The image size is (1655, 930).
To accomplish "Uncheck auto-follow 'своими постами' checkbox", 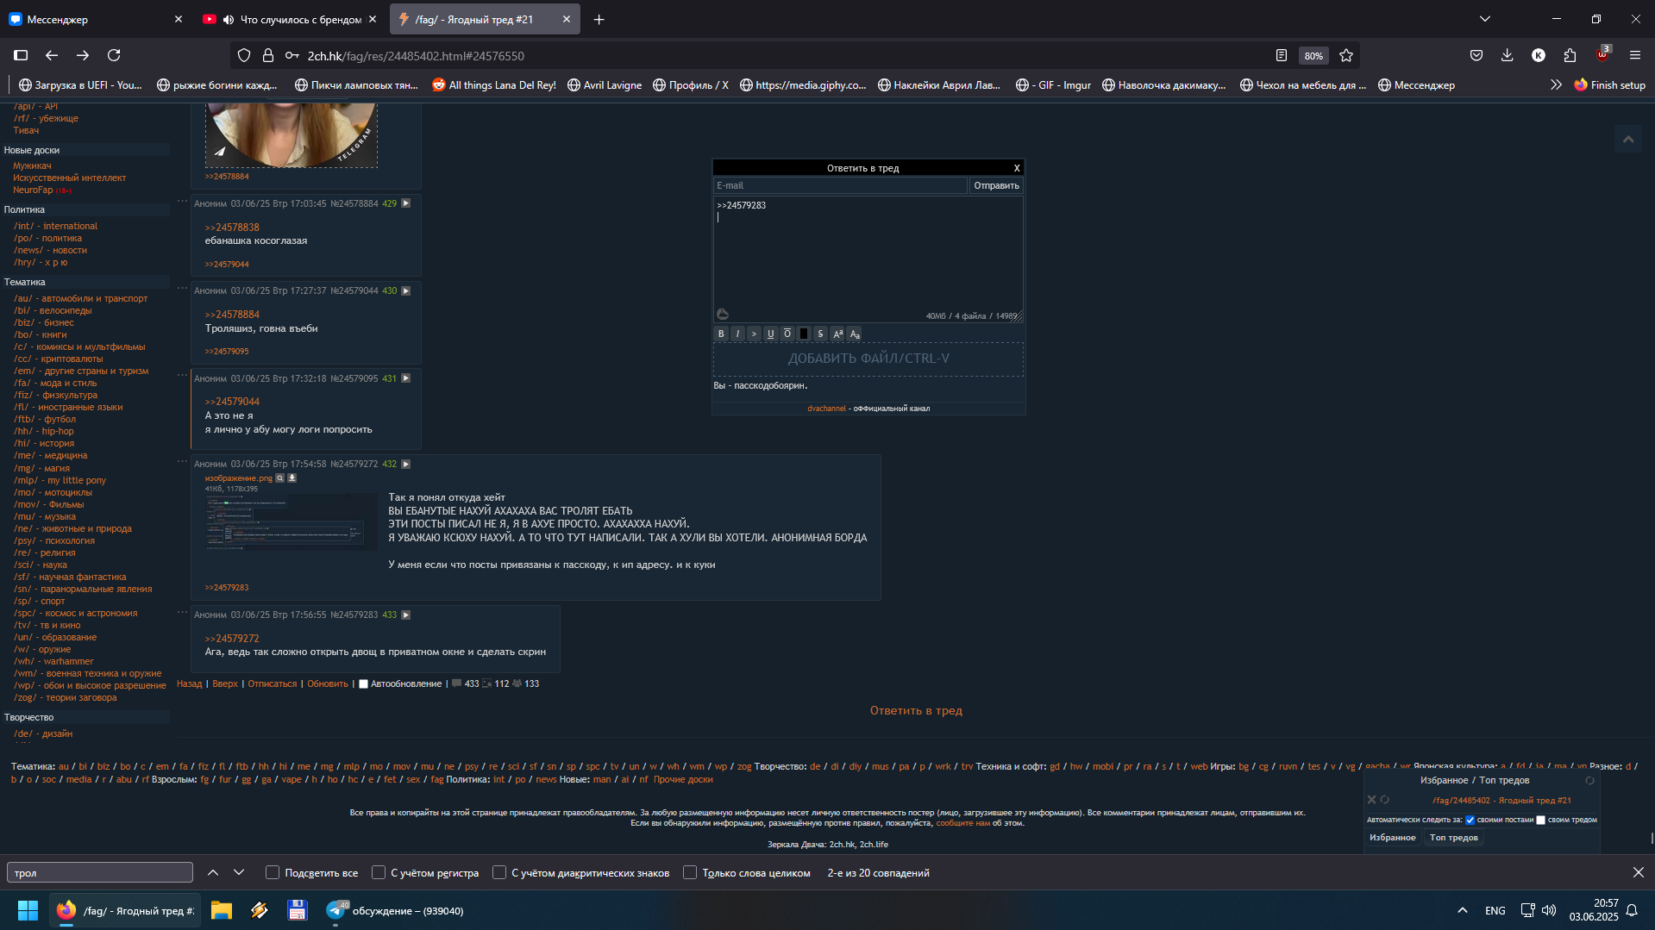I will click(1470, 820).
